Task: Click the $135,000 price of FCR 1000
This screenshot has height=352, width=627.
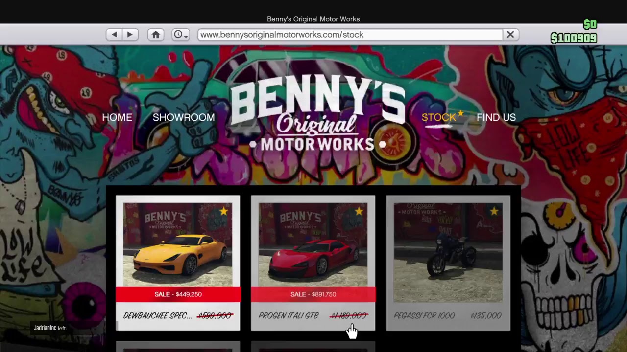Action: [x=486, y=316]
